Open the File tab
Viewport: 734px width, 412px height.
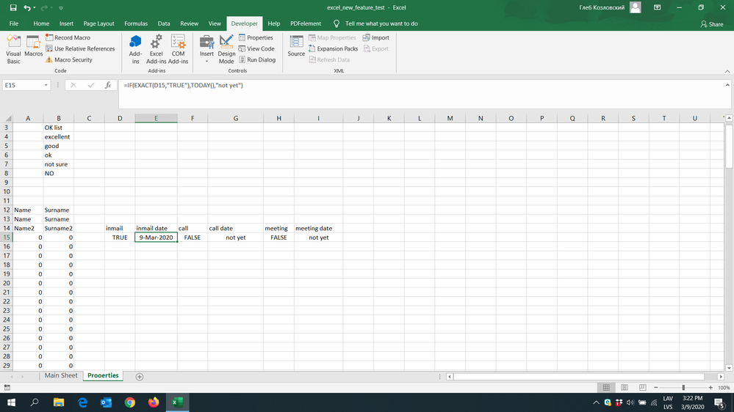14,23
